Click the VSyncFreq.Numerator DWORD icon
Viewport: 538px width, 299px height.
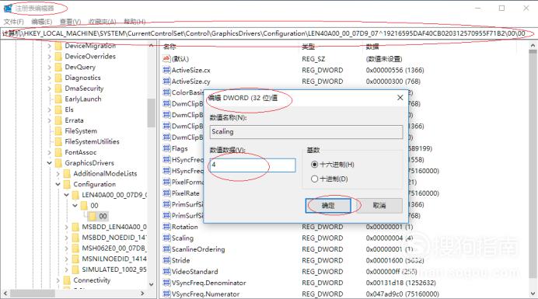tap(166, 294)
